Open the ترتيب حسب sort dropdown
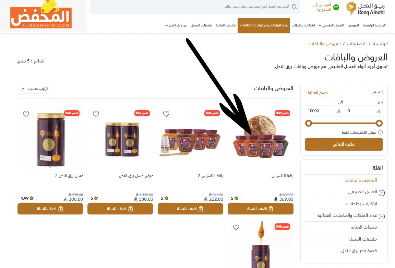Viewport: 395px width, 268px height. [x=35, y=89]
